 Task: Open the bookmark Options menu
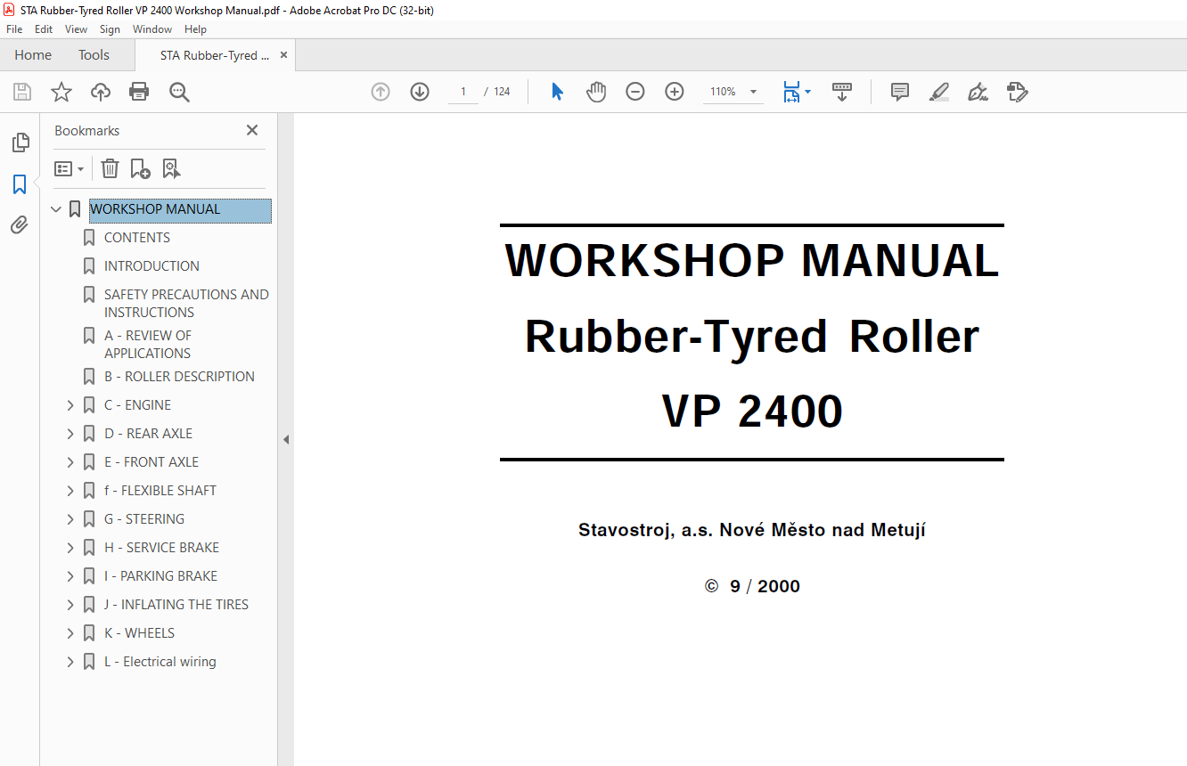tap(69, 168)
